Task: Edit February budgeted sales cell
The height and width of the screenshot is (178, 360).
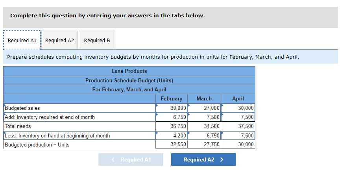Action: click(x=172, y=108)
